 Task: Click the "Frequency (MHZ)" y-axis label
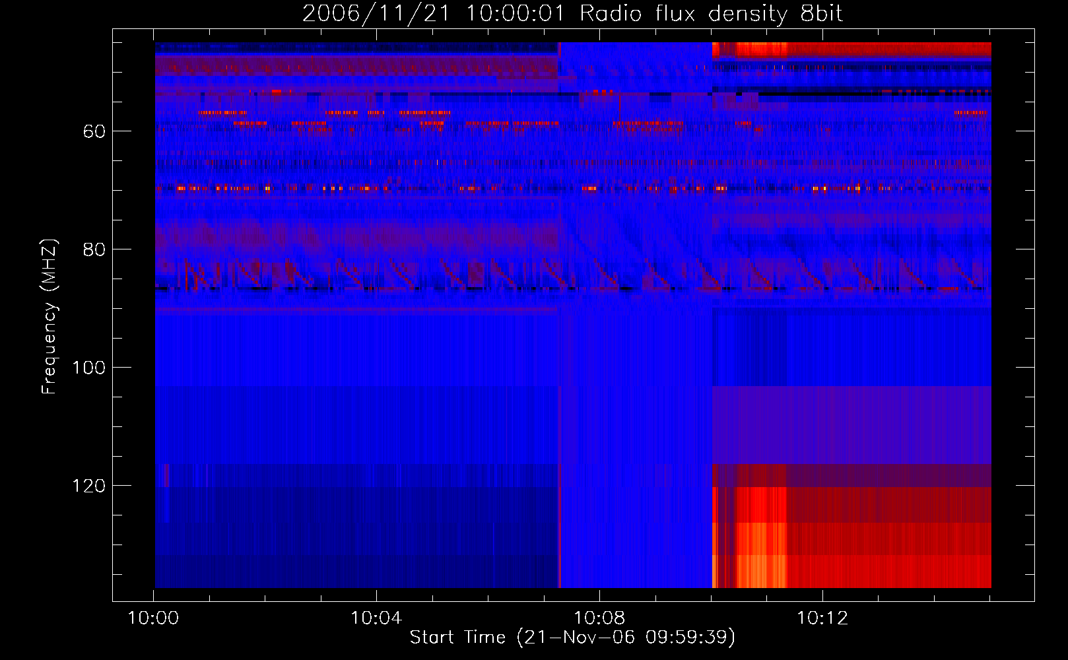pyautogui.click(x=50, y=316)
